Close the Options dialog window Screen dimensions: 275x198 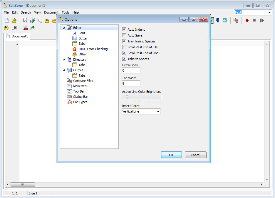[x=203, y=19]
